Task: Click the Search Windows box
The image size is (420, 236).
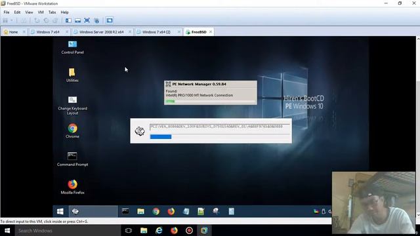Action: coord(68,230)
